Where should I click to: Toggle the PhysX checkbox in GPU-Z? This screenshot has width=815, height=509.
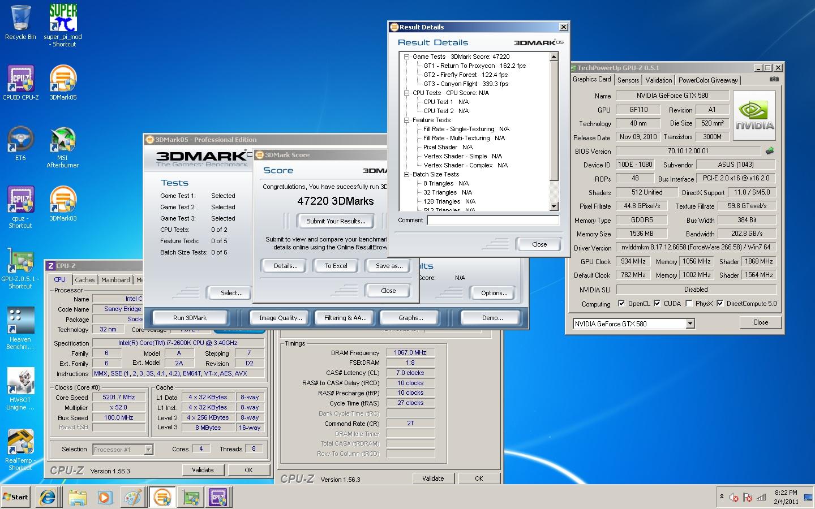[689, 304]
